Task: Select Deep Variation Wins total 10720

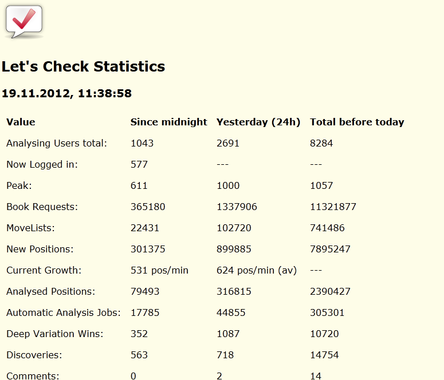Action: coord(324,334)
